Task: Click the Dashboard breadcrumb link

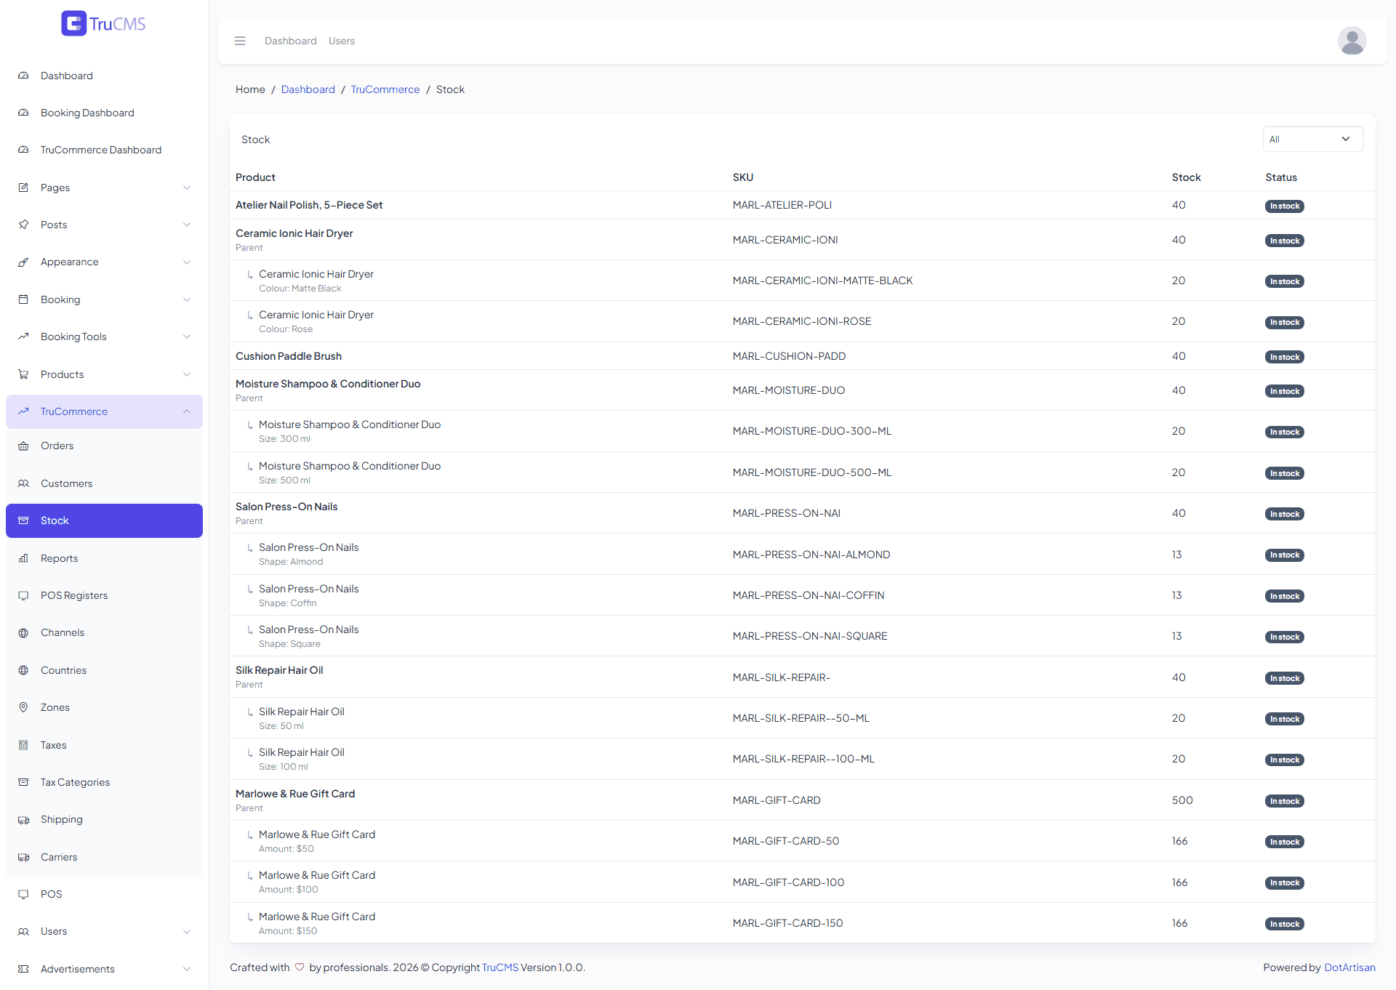Action: coord(308,89)
